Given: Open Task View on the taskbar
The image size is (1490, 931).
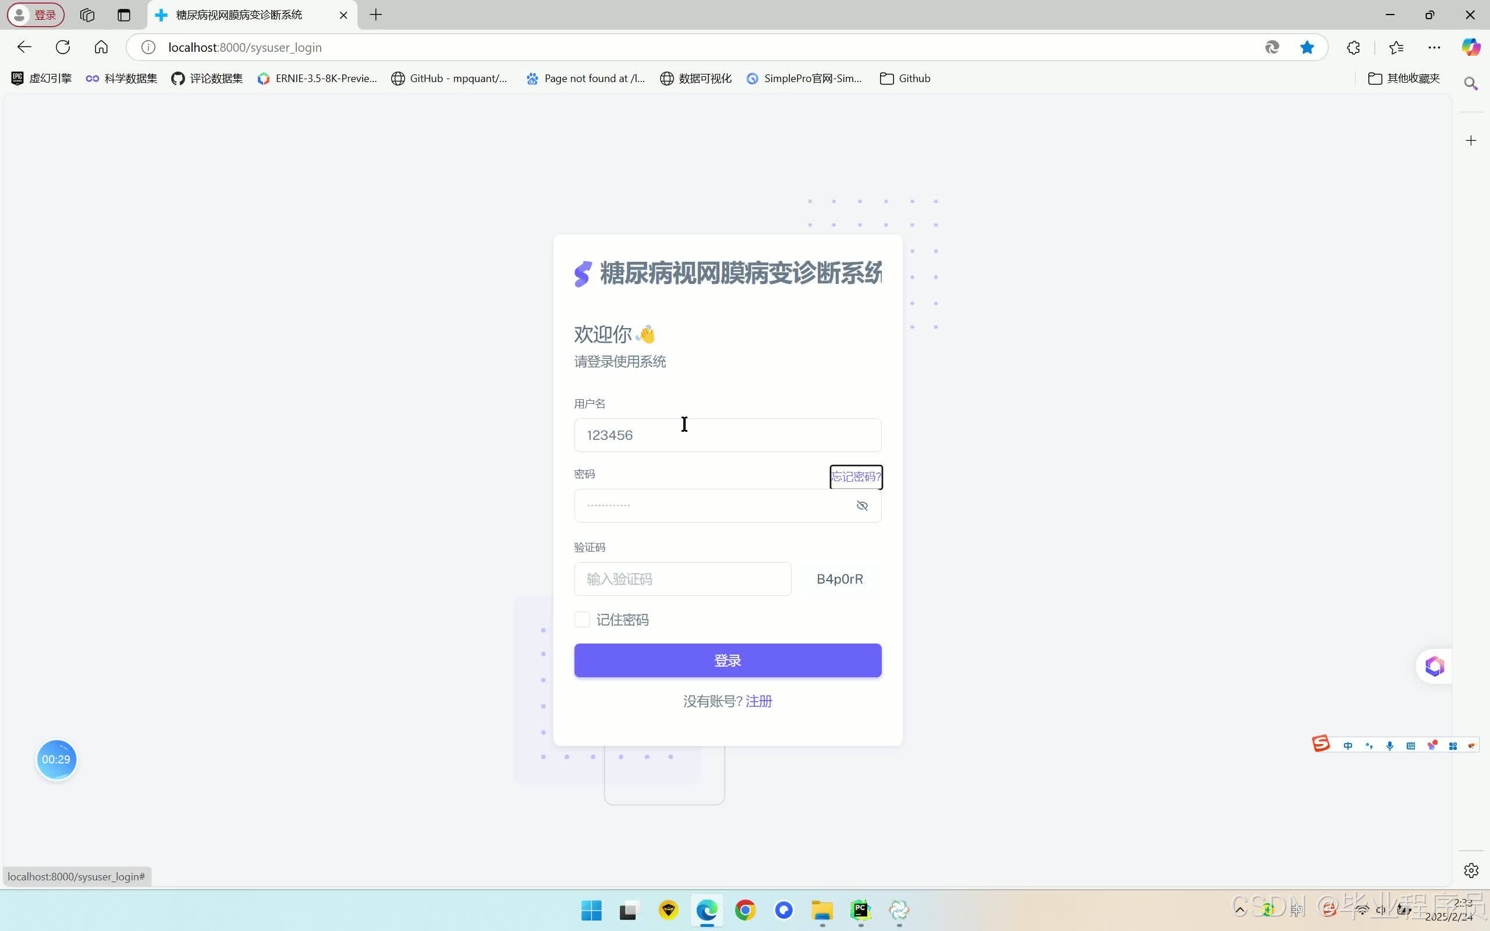Looking at the screenshot, I should [x=630, y=910].
